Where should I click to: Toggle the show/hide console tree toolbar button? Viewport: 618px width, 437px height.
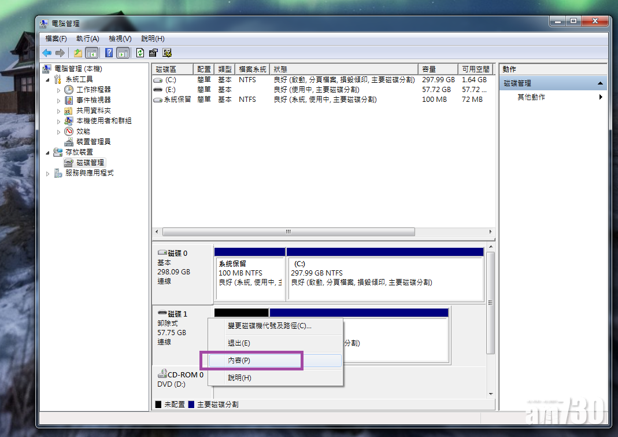pyautogui.click(x=91, y=53)
